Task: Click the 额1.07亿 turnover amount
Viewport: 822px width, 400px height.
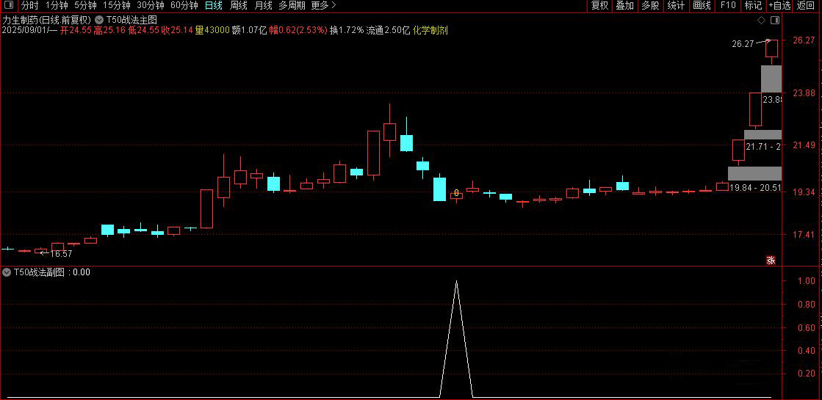Action: 249,30
